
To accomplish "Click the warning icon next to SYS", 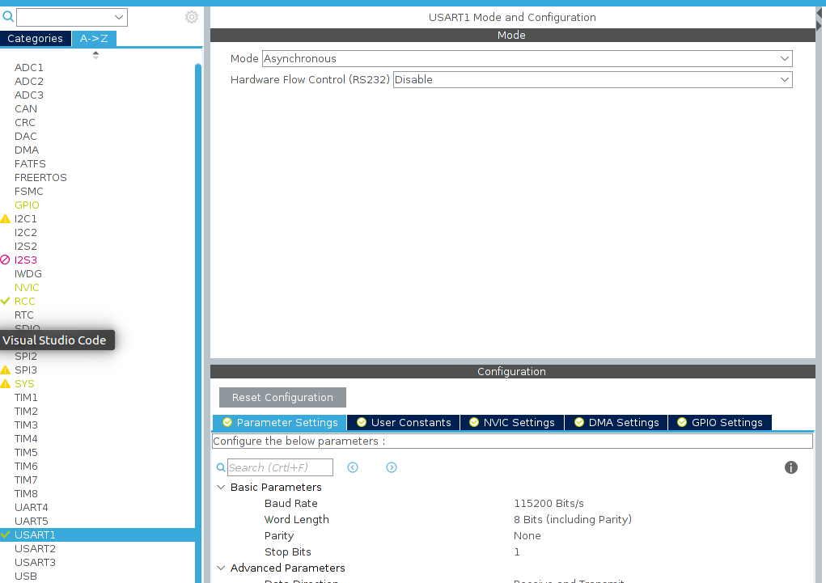I will pyautogui.click(x=6, y=383).
